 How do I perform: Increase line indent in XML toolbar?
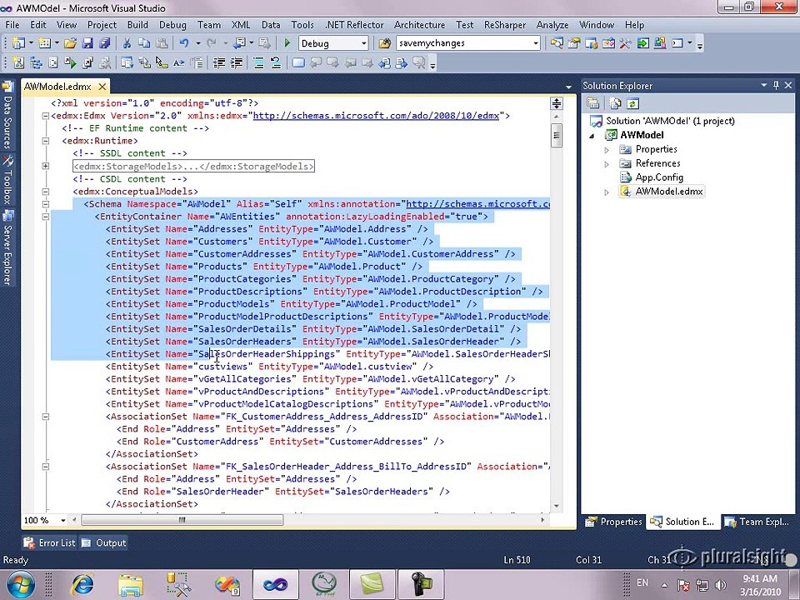coord(236,62)
